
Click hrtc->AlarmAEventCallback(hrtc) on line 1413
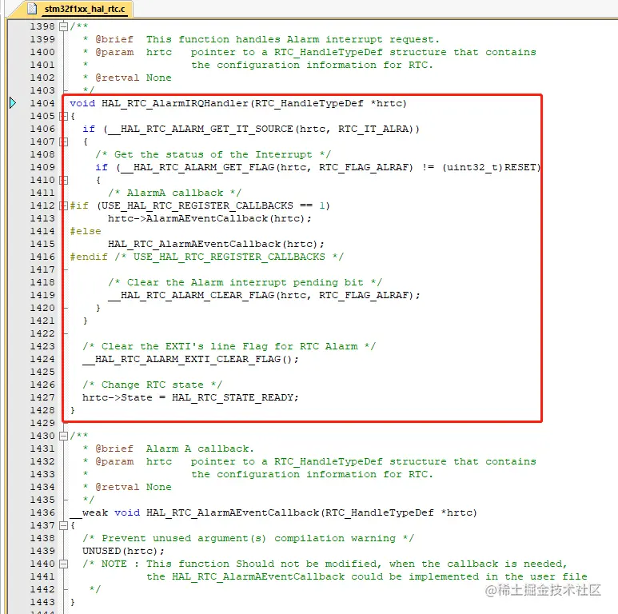pyautogui.click(x=207, y=218)
